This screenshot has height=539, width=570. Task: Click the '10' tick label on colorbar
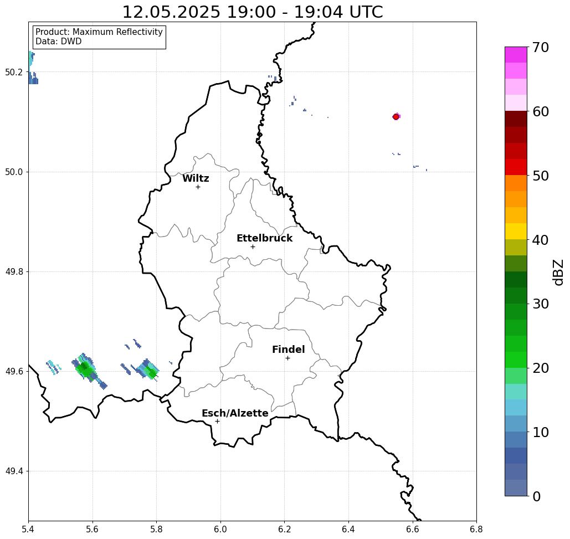tap(540, 432)
